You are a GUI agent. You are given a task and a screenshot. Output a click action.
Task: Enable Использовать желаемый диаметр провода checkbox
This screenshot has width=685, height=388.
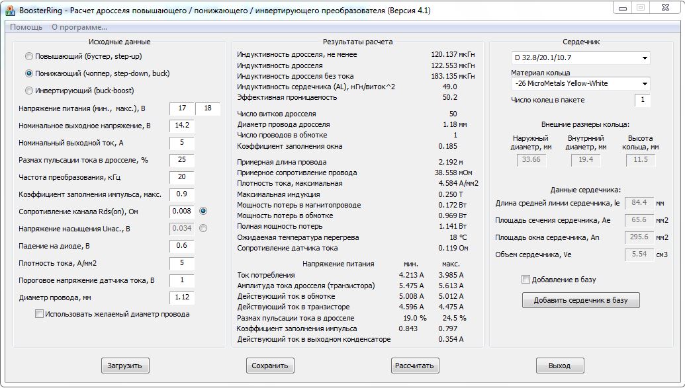coord(39,314)
